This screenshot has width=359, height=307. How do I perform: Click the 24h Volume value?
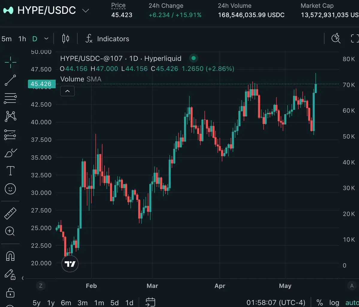click(251, 15)
